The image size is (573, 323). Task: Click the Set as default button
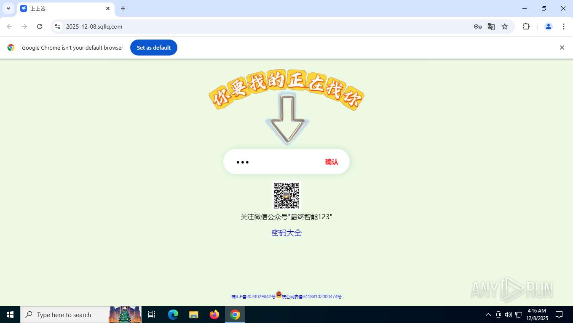pyautogui.click(x=154, y=48)
